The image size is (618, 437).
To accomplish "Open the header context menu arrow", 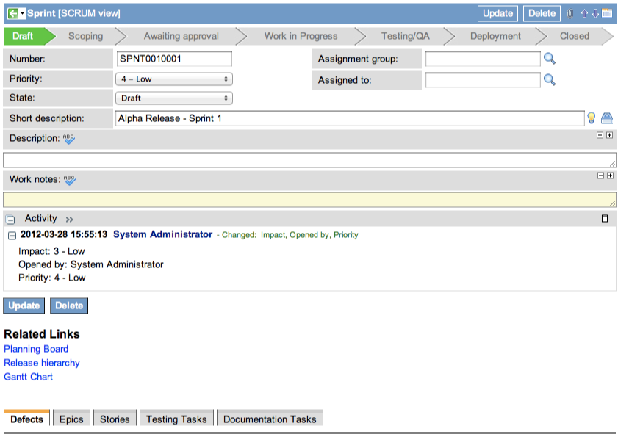I will pyautogui.click(x=22, y=13).
